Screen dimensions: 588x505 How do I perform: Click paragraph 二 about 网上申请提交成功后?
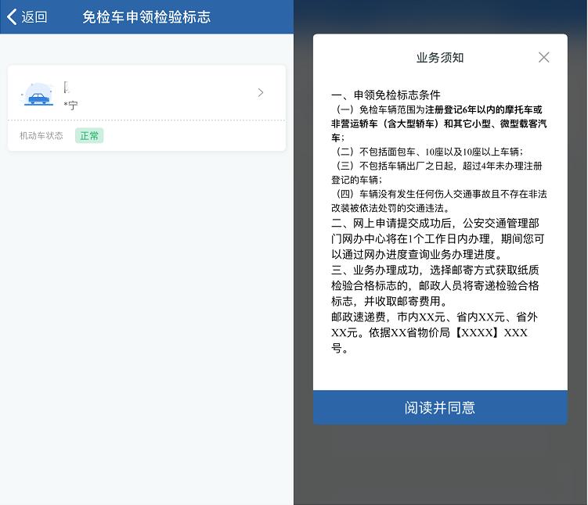438,239
